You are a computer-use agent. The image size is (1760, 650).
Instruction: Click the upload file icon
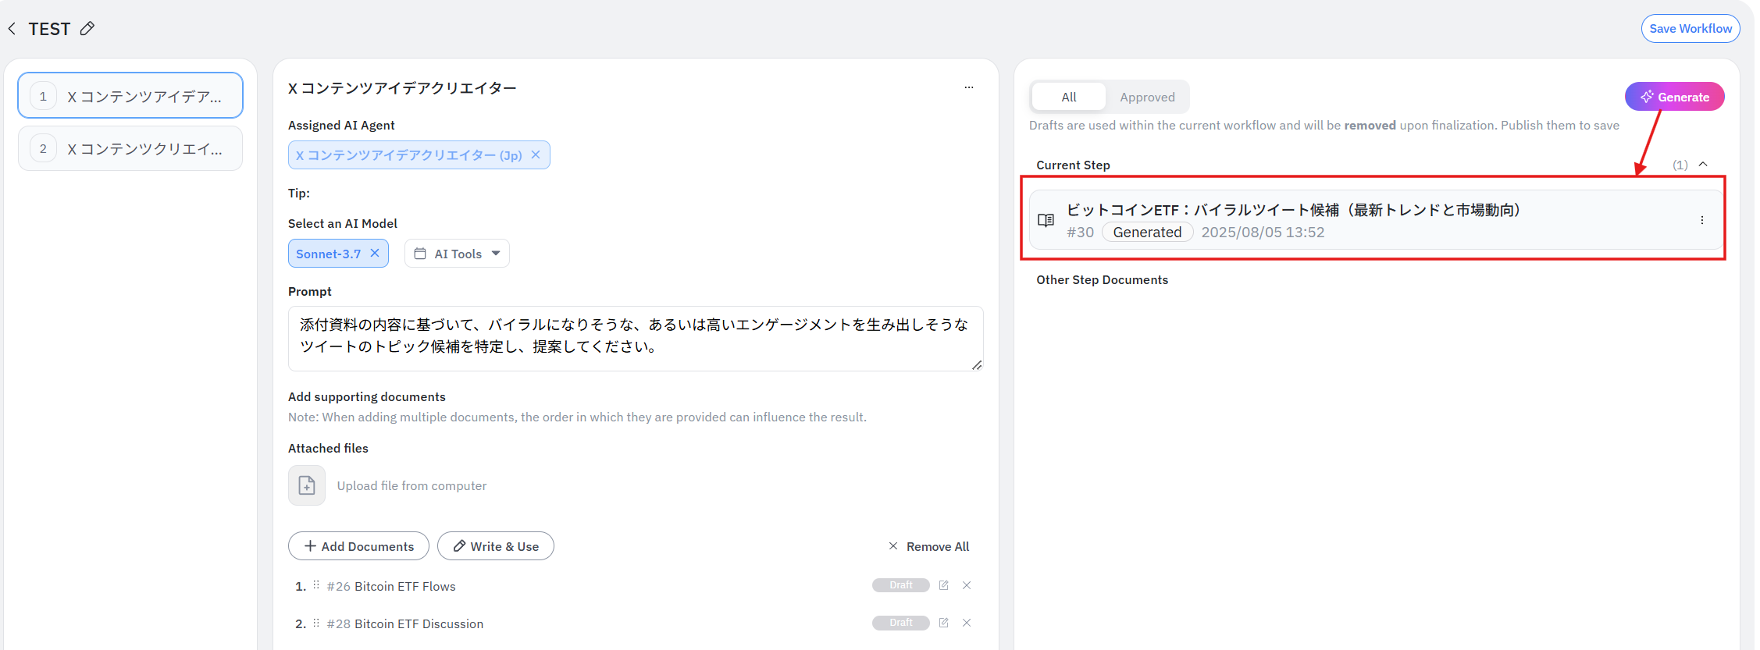(307, 485)
